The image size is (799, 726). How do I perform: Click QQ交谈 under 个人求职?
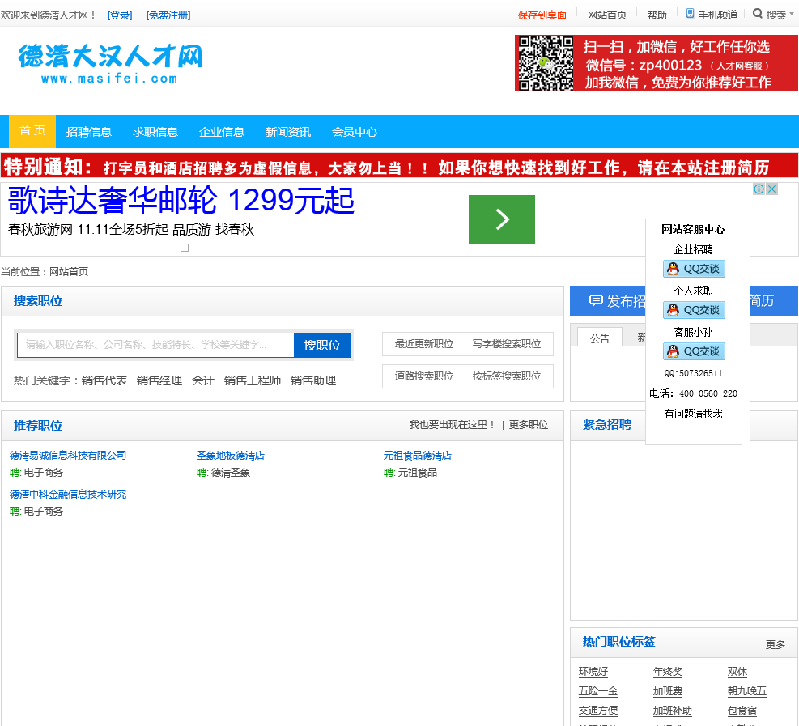(x=694, y=310)
